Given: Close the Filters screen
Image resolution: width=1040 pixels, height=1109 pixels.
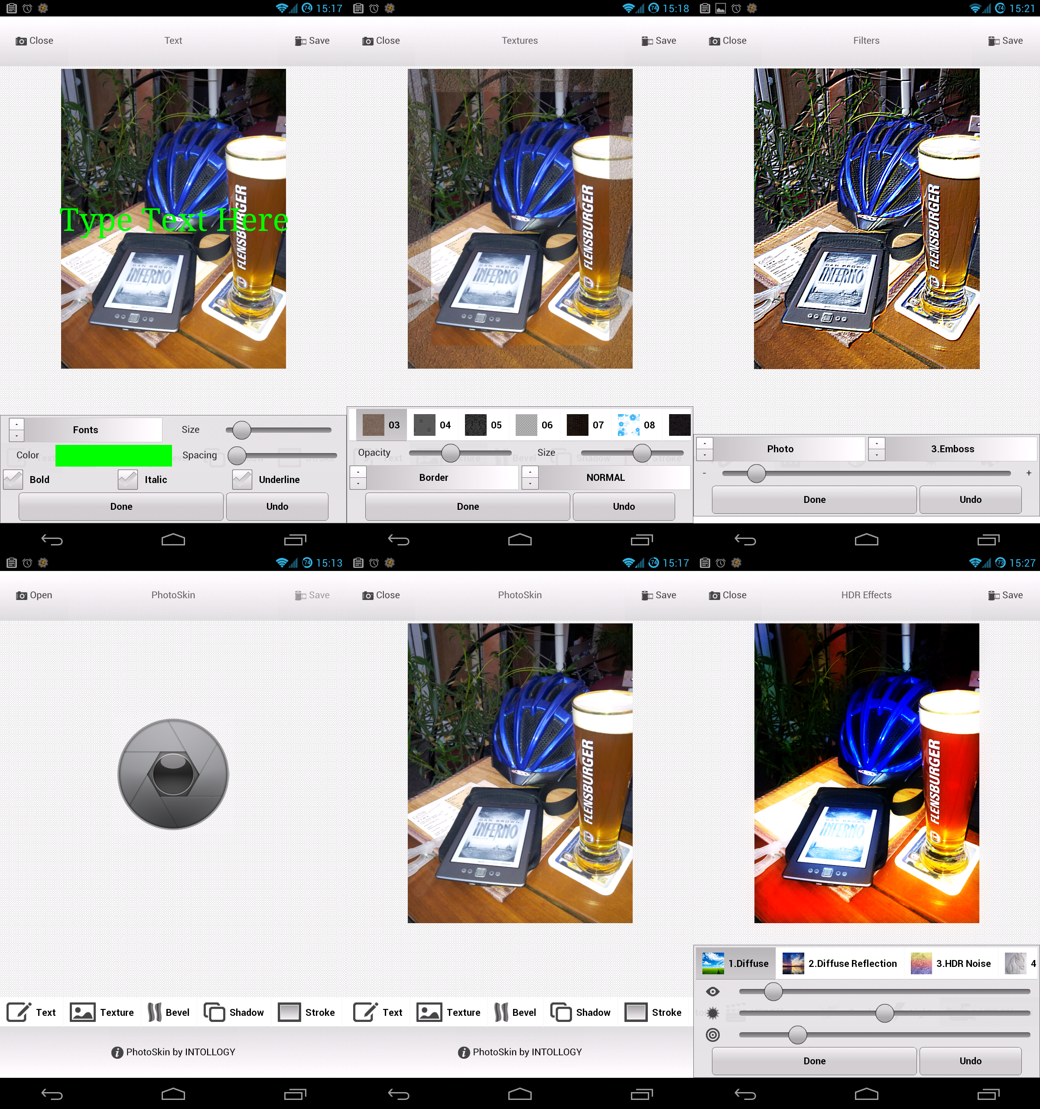Looking at the screenshot, I should (728, 41).
